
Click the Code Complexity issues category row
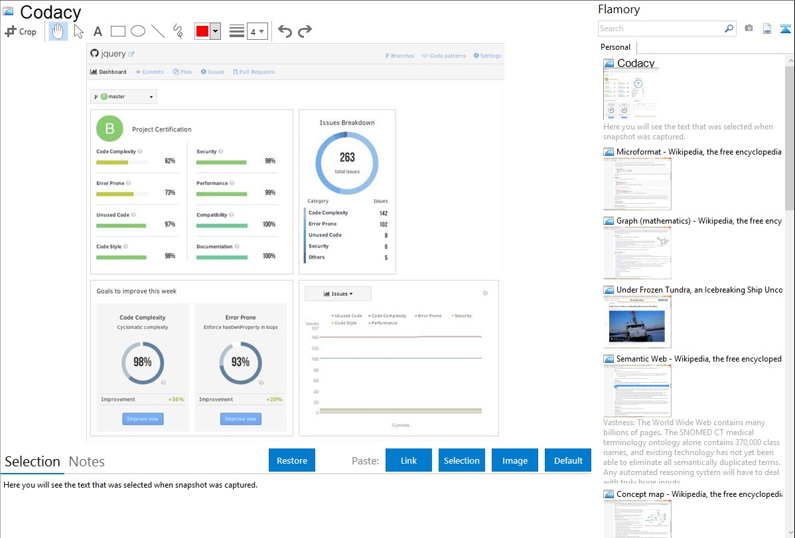(347, 213)
